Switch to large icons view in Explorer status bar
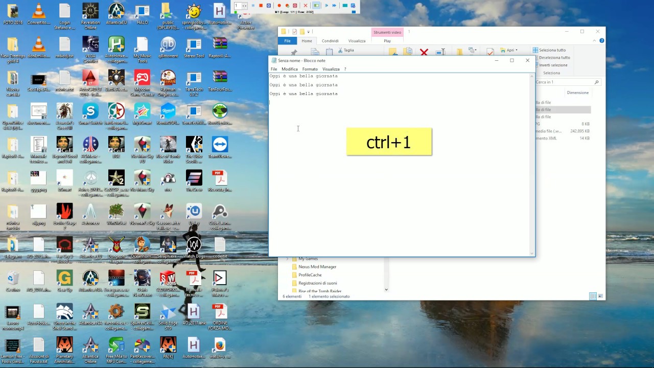 [x=600, y=296]
